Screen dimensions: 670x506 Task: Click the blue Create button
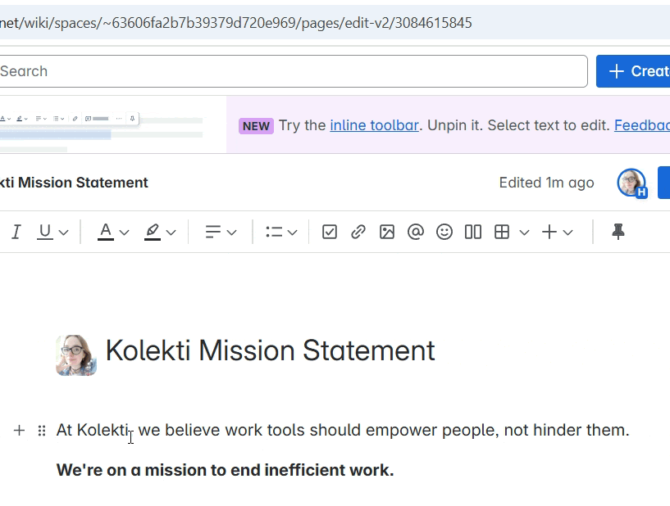633,71
